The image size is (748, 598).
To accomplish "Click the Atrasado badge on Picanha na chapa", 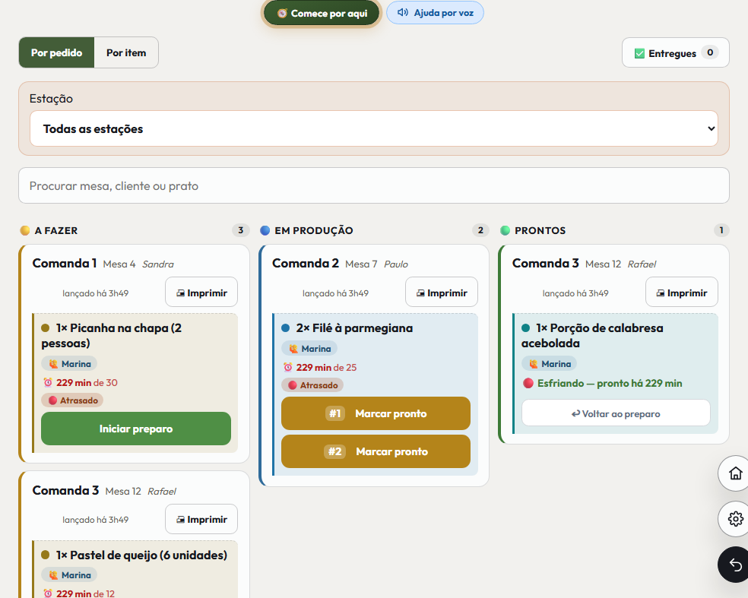I will [x=72, y=400].
